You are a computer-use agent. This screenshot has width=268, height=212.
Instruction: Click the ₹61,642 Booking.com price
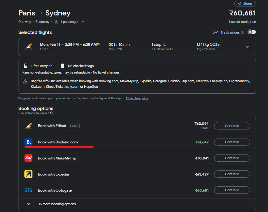[202, 142]
